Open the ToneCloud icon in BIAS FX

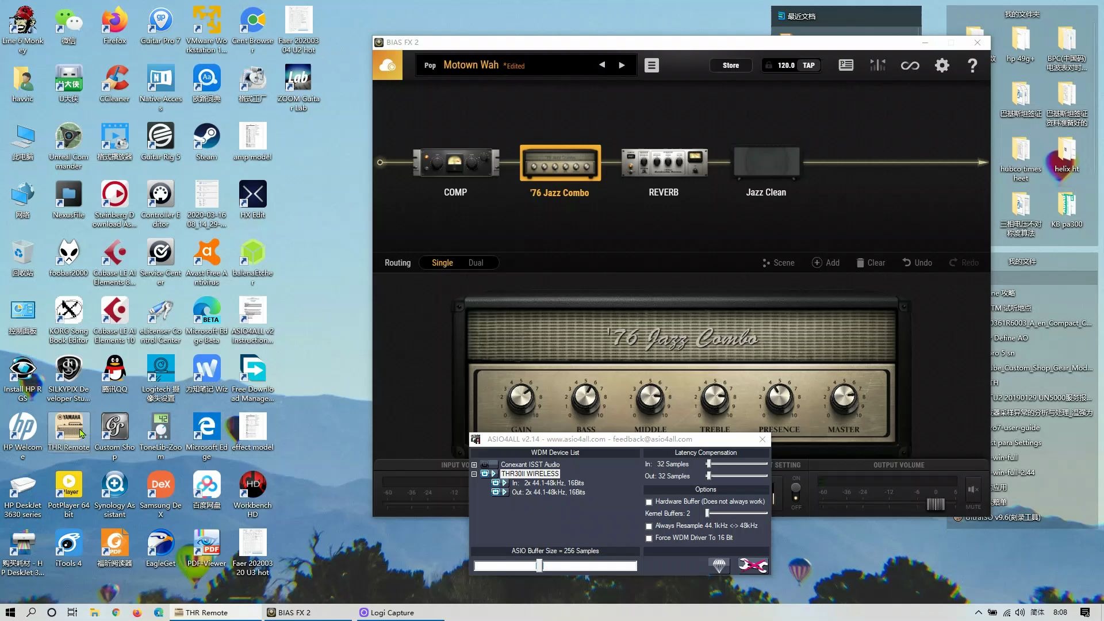click(388, 66)
